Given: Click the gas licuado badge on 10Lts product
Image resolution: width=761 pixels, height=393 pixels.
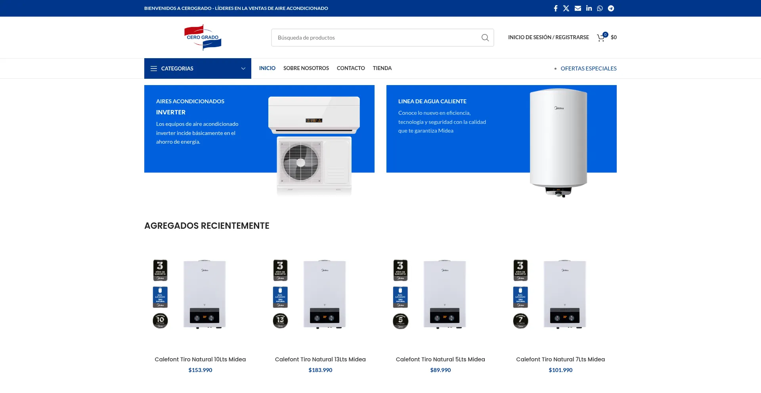Looking at the screenshot, I should 160,297.
